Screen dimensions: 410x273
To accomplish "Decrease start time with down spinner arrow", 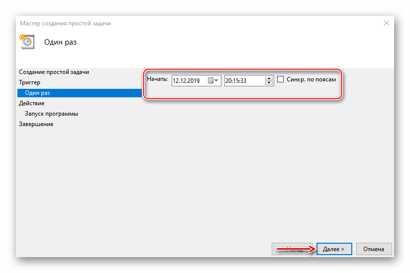I will [269, 83].
